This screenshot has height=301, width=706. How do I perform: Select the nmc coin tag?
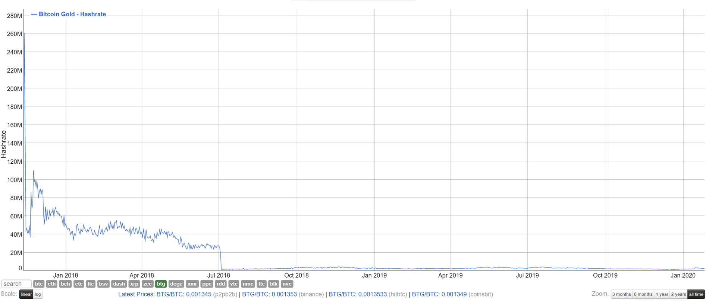(248, 284)
